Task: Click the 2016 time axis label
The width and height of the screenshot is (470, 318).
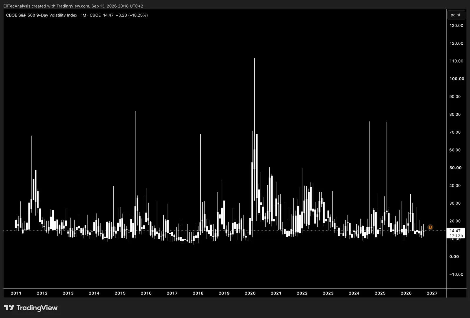Action: (x=146, y=293)
